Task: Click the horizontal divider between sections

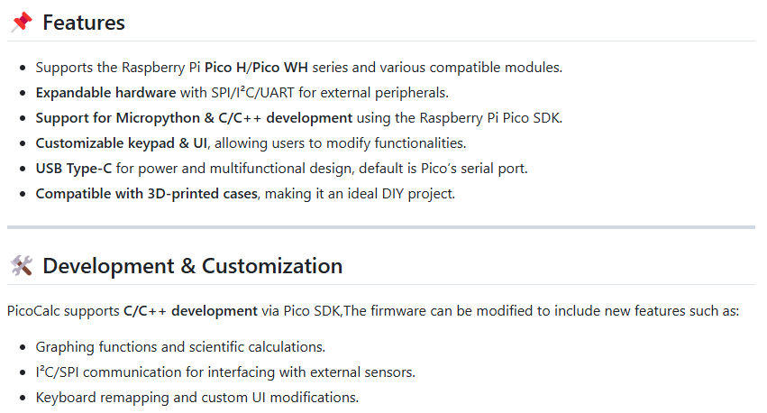Action: coord(381,227)
